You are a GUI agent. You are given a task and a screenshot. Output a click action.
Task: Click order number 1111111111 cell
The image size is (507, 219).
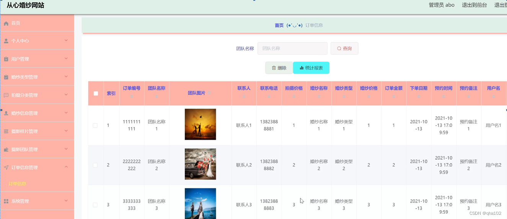coord(132,125)
